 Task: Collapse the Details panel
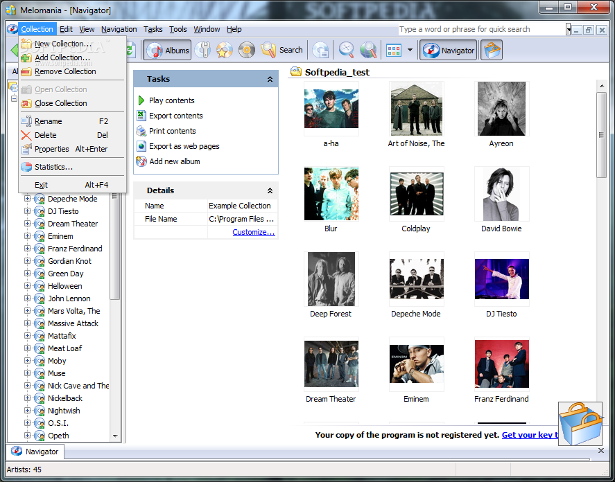(270, 191)
